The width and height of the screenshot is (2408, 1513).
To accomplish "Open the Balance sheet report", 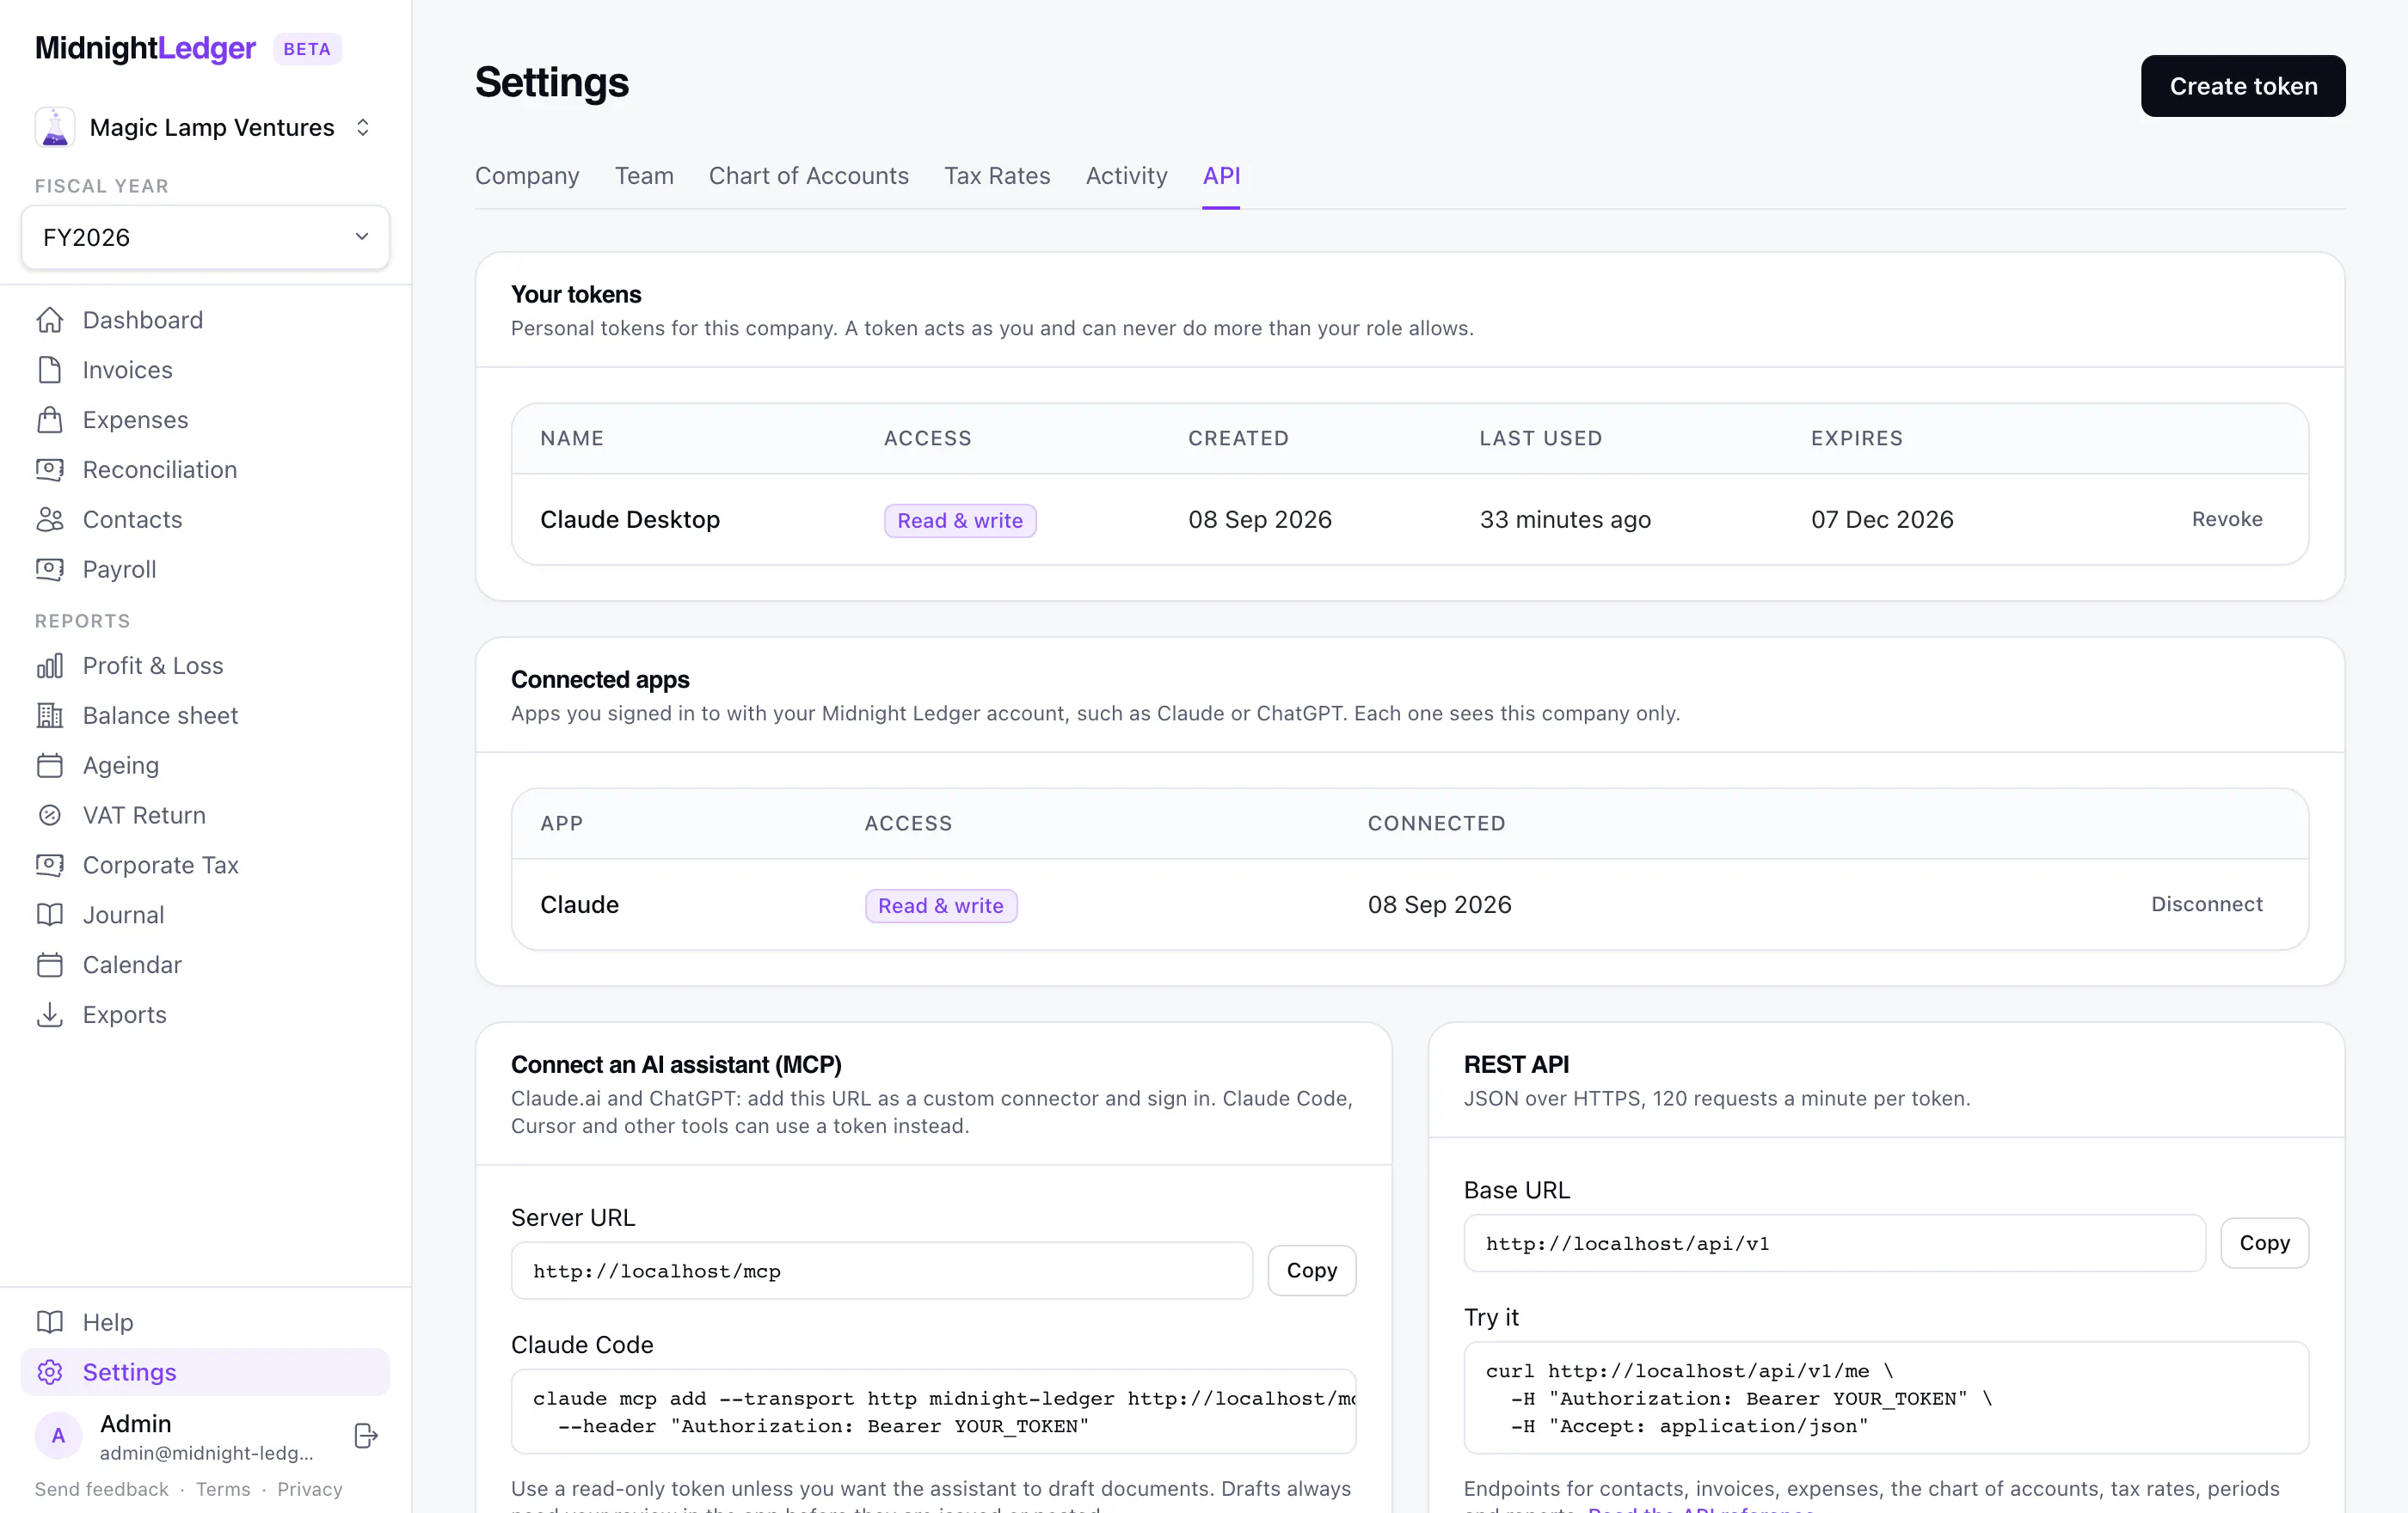I will tap(205, 715).
